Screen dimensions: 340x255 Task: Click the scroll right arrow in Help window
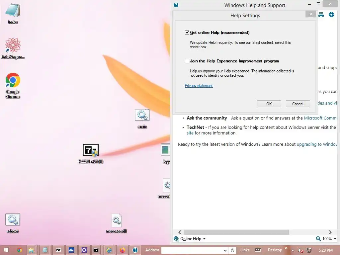pyautogui.click(x=330, y=232)
